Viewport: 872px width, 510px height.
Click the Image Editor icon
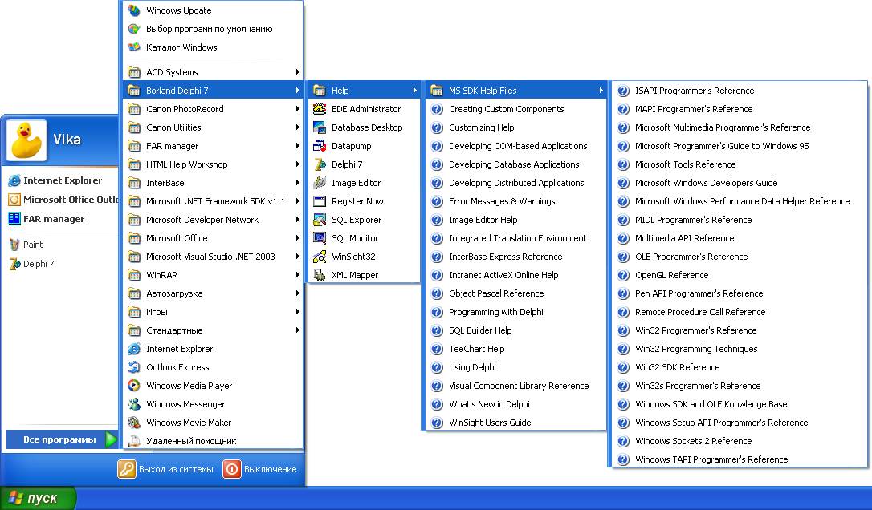[320, 183]
